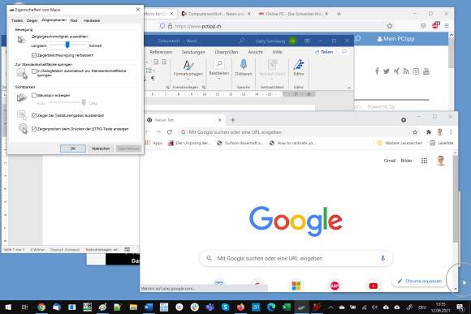Click Firefox tracking protection shield icon
The height and width of the screenshot is (314, 471).
pyautogui.click(x=162, y=26)
